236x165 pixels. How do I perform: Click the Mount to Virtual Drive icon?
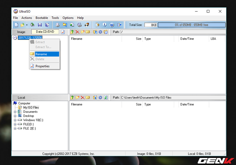pyautogui.click(x=80, y=25)
